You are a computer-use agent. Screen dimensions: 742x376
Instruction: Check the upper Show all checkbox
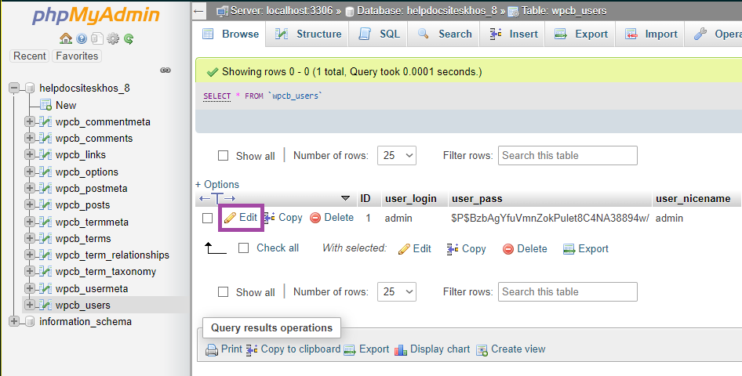223,156
